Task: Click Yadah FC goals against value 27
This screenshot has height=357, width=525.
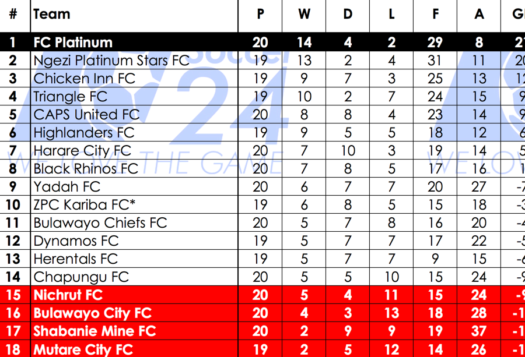Action: tap(479, 187)
